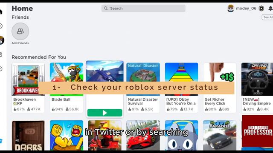Click the green Play button
273x153 pixels.
pyautogui.click(x=105, y=113)
